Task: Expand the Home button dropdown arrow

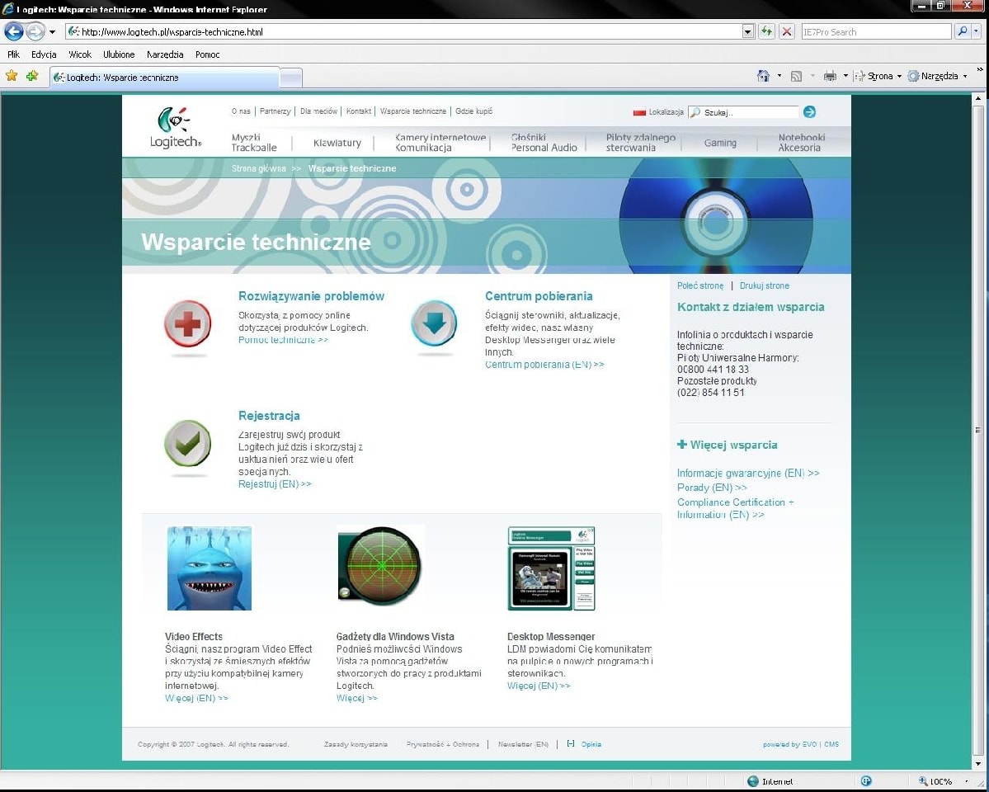Action: point(779,76)
